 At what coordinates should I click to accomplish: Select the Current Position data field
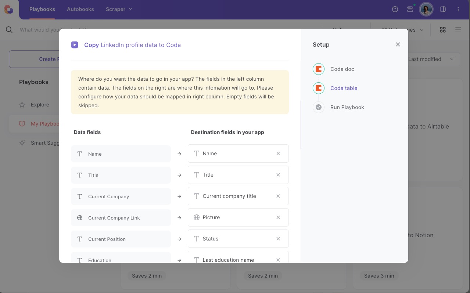(121, 239)
